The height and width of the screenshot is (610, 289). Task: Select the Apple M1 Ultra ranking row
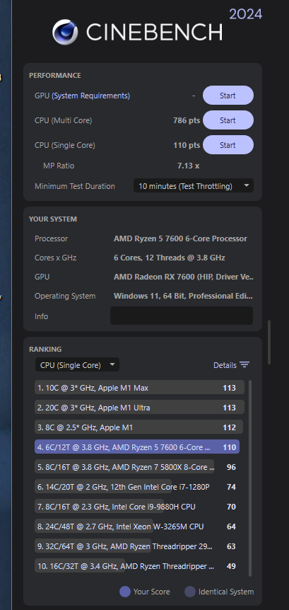click(x=139, y=408)
